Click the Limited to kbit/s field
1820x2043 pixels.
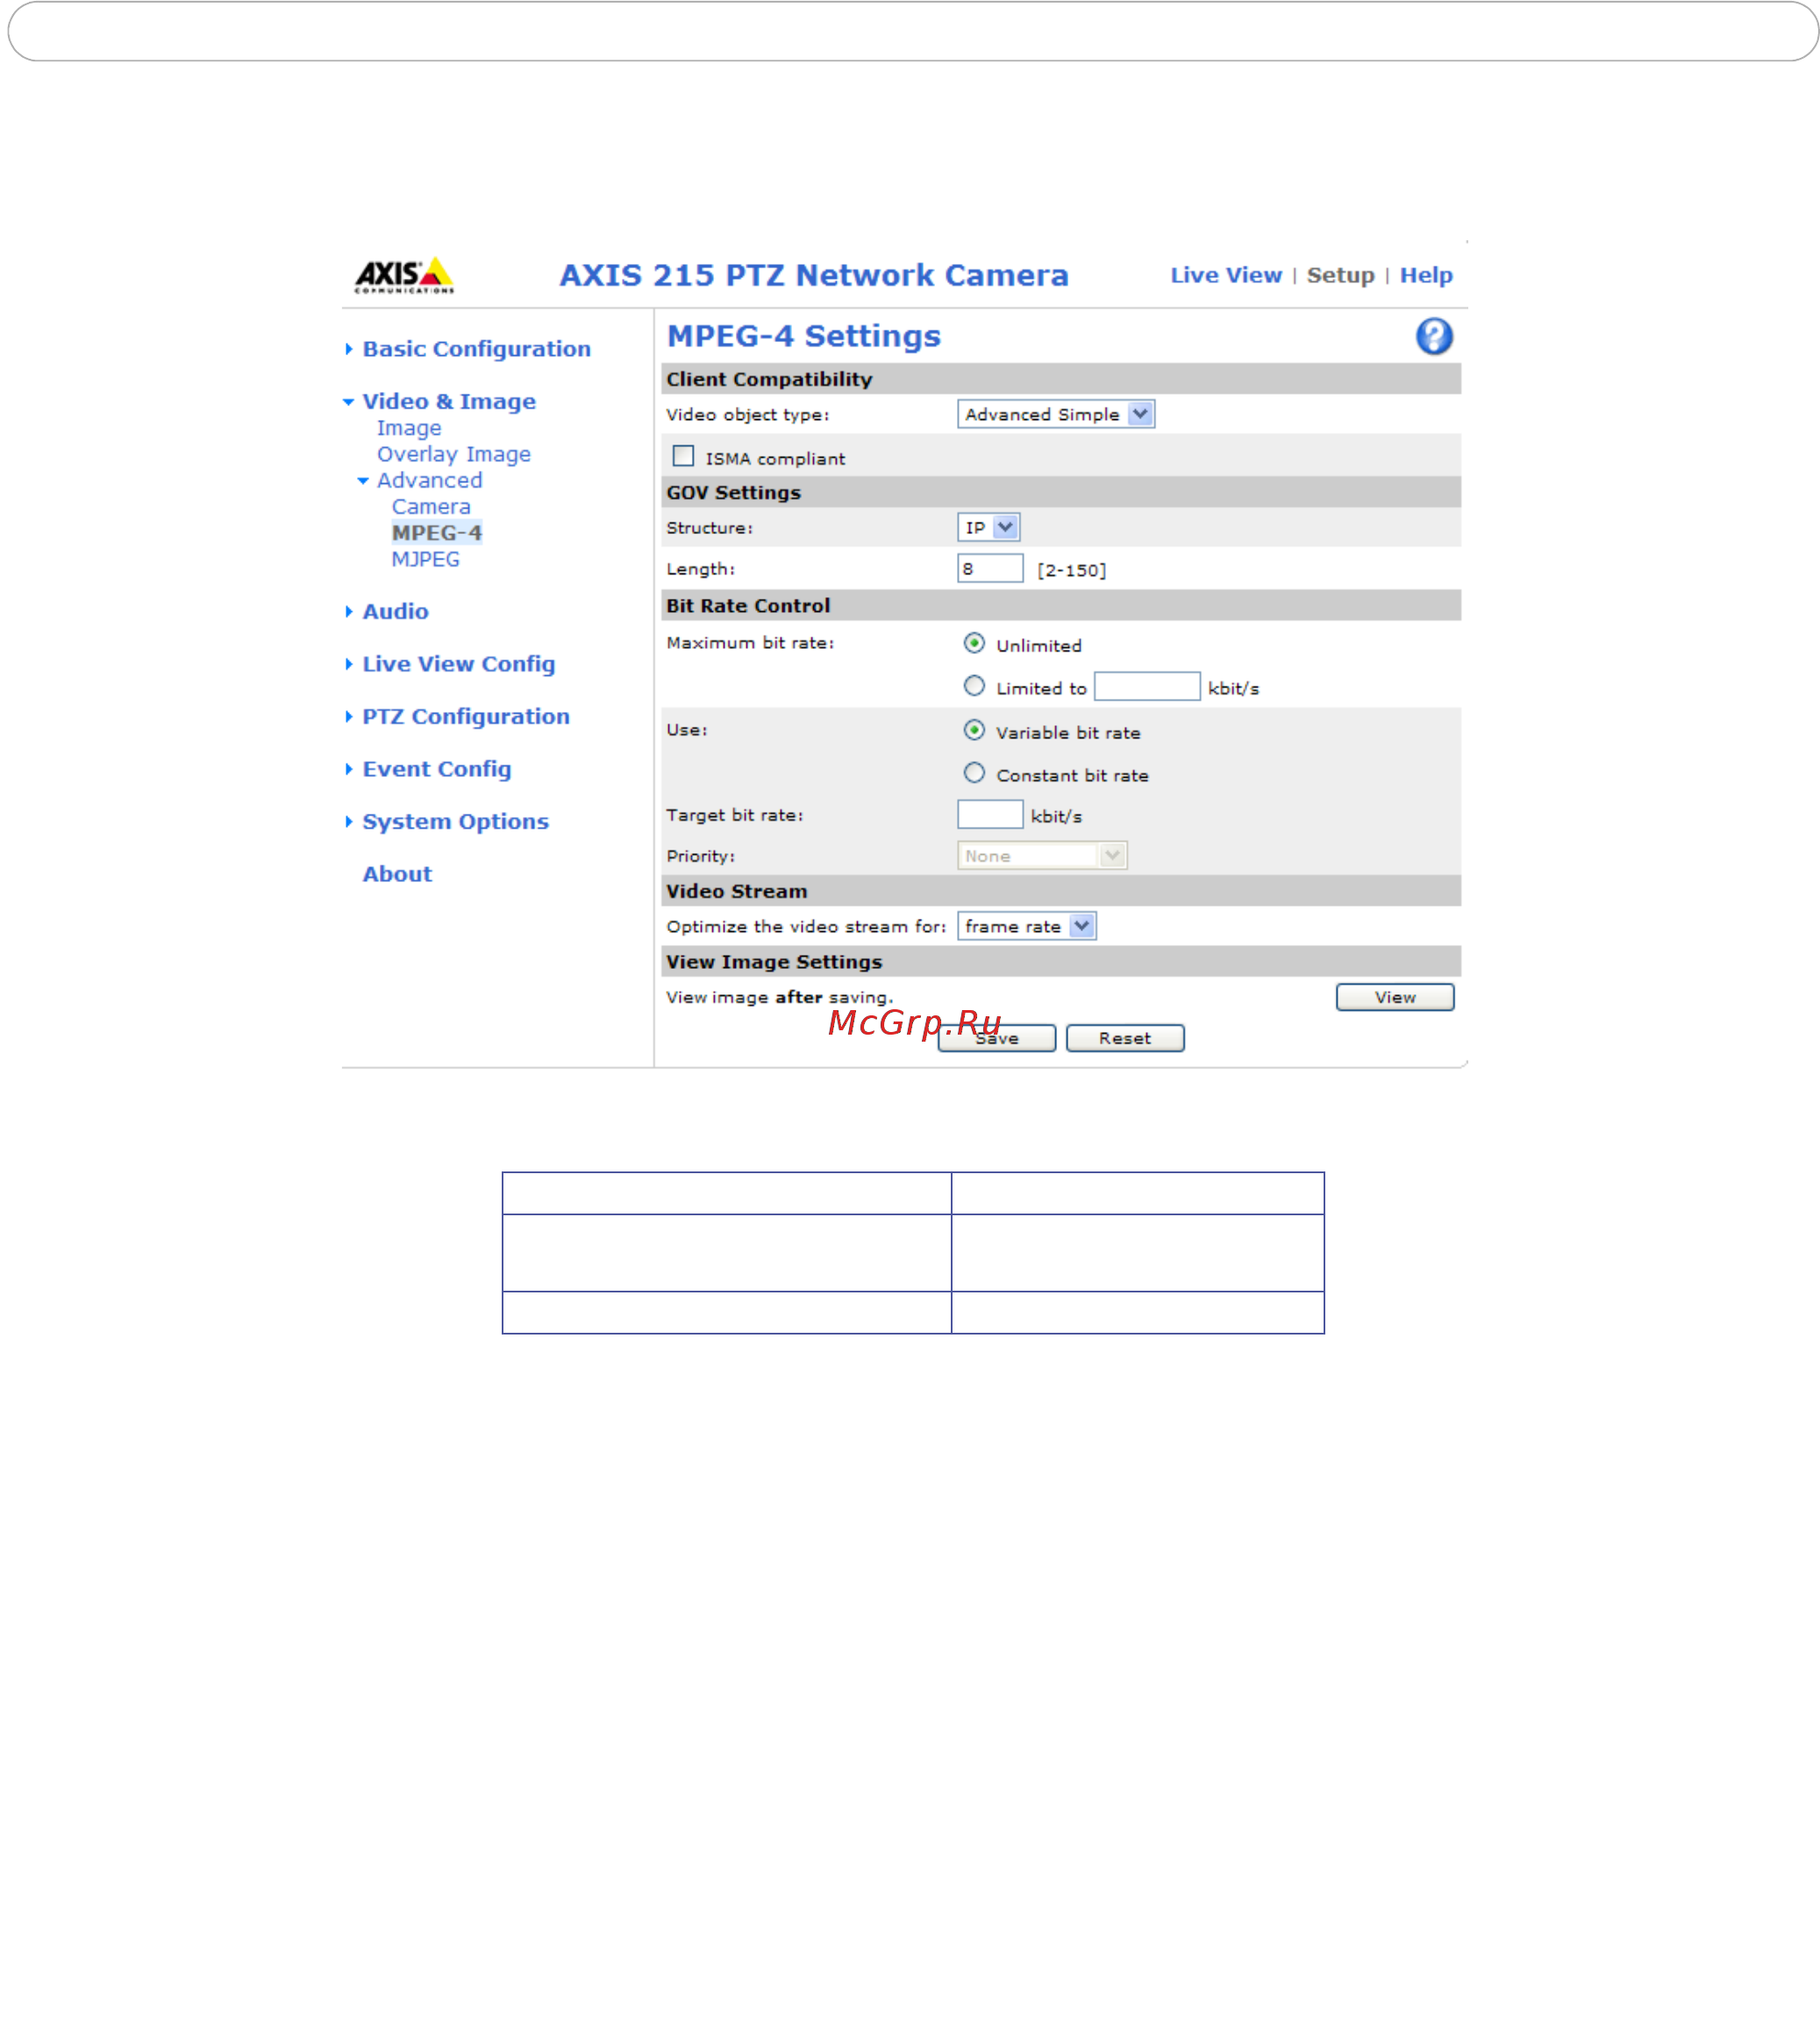click(1146, 686)
